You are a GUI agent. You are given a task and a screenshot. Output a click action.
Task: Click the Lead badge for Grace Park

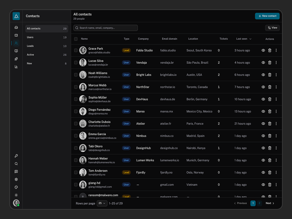tap(126, 50)
